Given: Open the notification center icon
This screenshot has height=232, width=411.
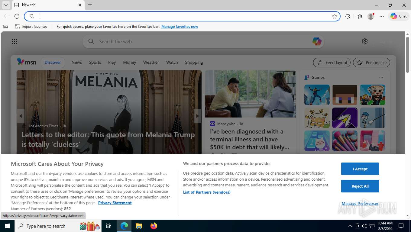Looking at the screenshot, I should 401,226.
